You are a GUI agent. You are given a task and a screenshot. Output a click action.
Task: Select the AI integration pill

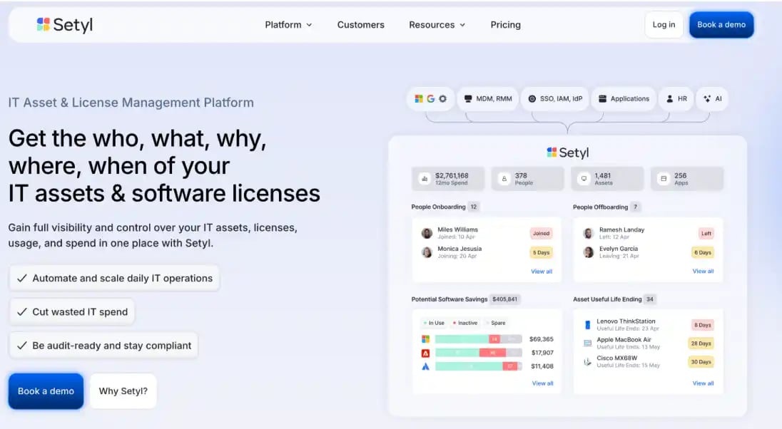click(713, 98)
